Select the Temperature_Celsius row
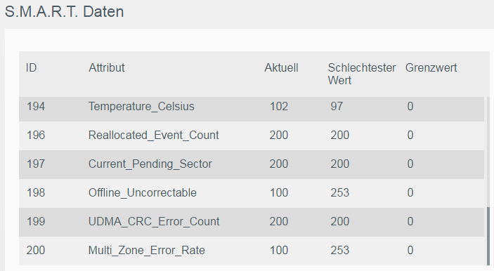Screen dimensions: 494x271 tap(252, 107)
